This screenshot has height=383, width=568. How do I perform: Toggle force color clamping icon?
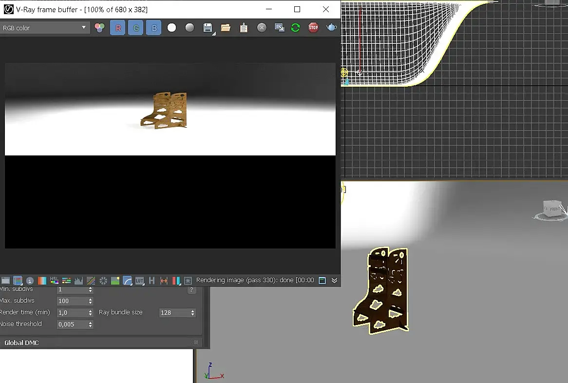coord(18,281)
